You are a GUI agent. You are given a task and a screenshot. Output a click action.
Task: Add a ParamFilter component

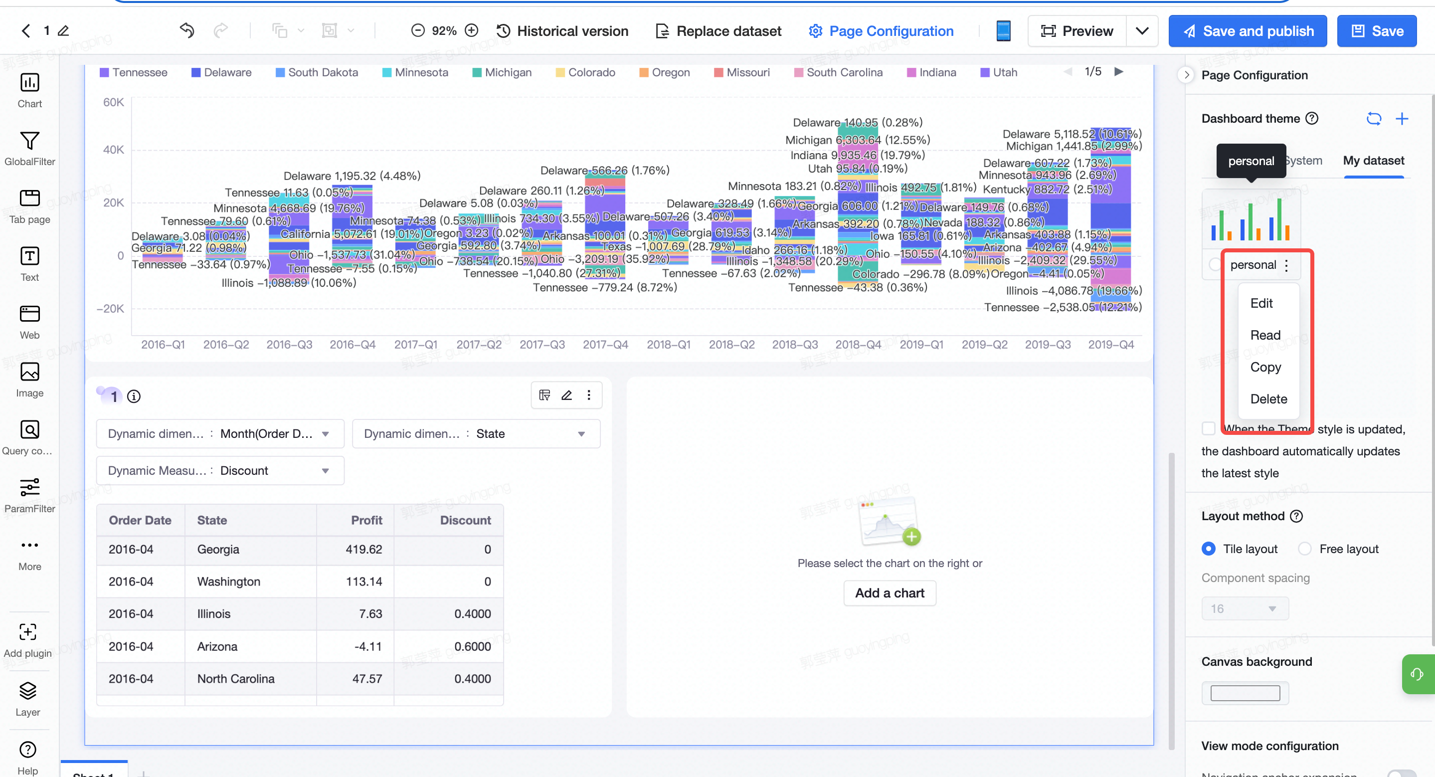pyautogui.click(x=29, y=496)
